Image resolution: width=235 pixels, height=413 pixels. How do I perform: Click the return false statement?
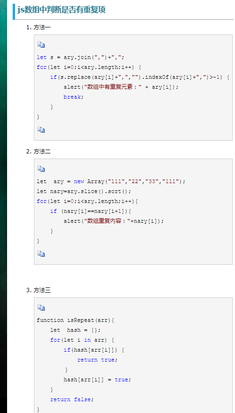click(72, 400)
